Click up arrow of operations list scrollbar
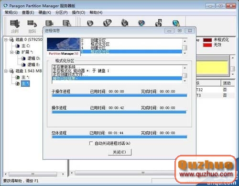Image resolution: width=239 pixels, height=186 pixels. [185, 41]
